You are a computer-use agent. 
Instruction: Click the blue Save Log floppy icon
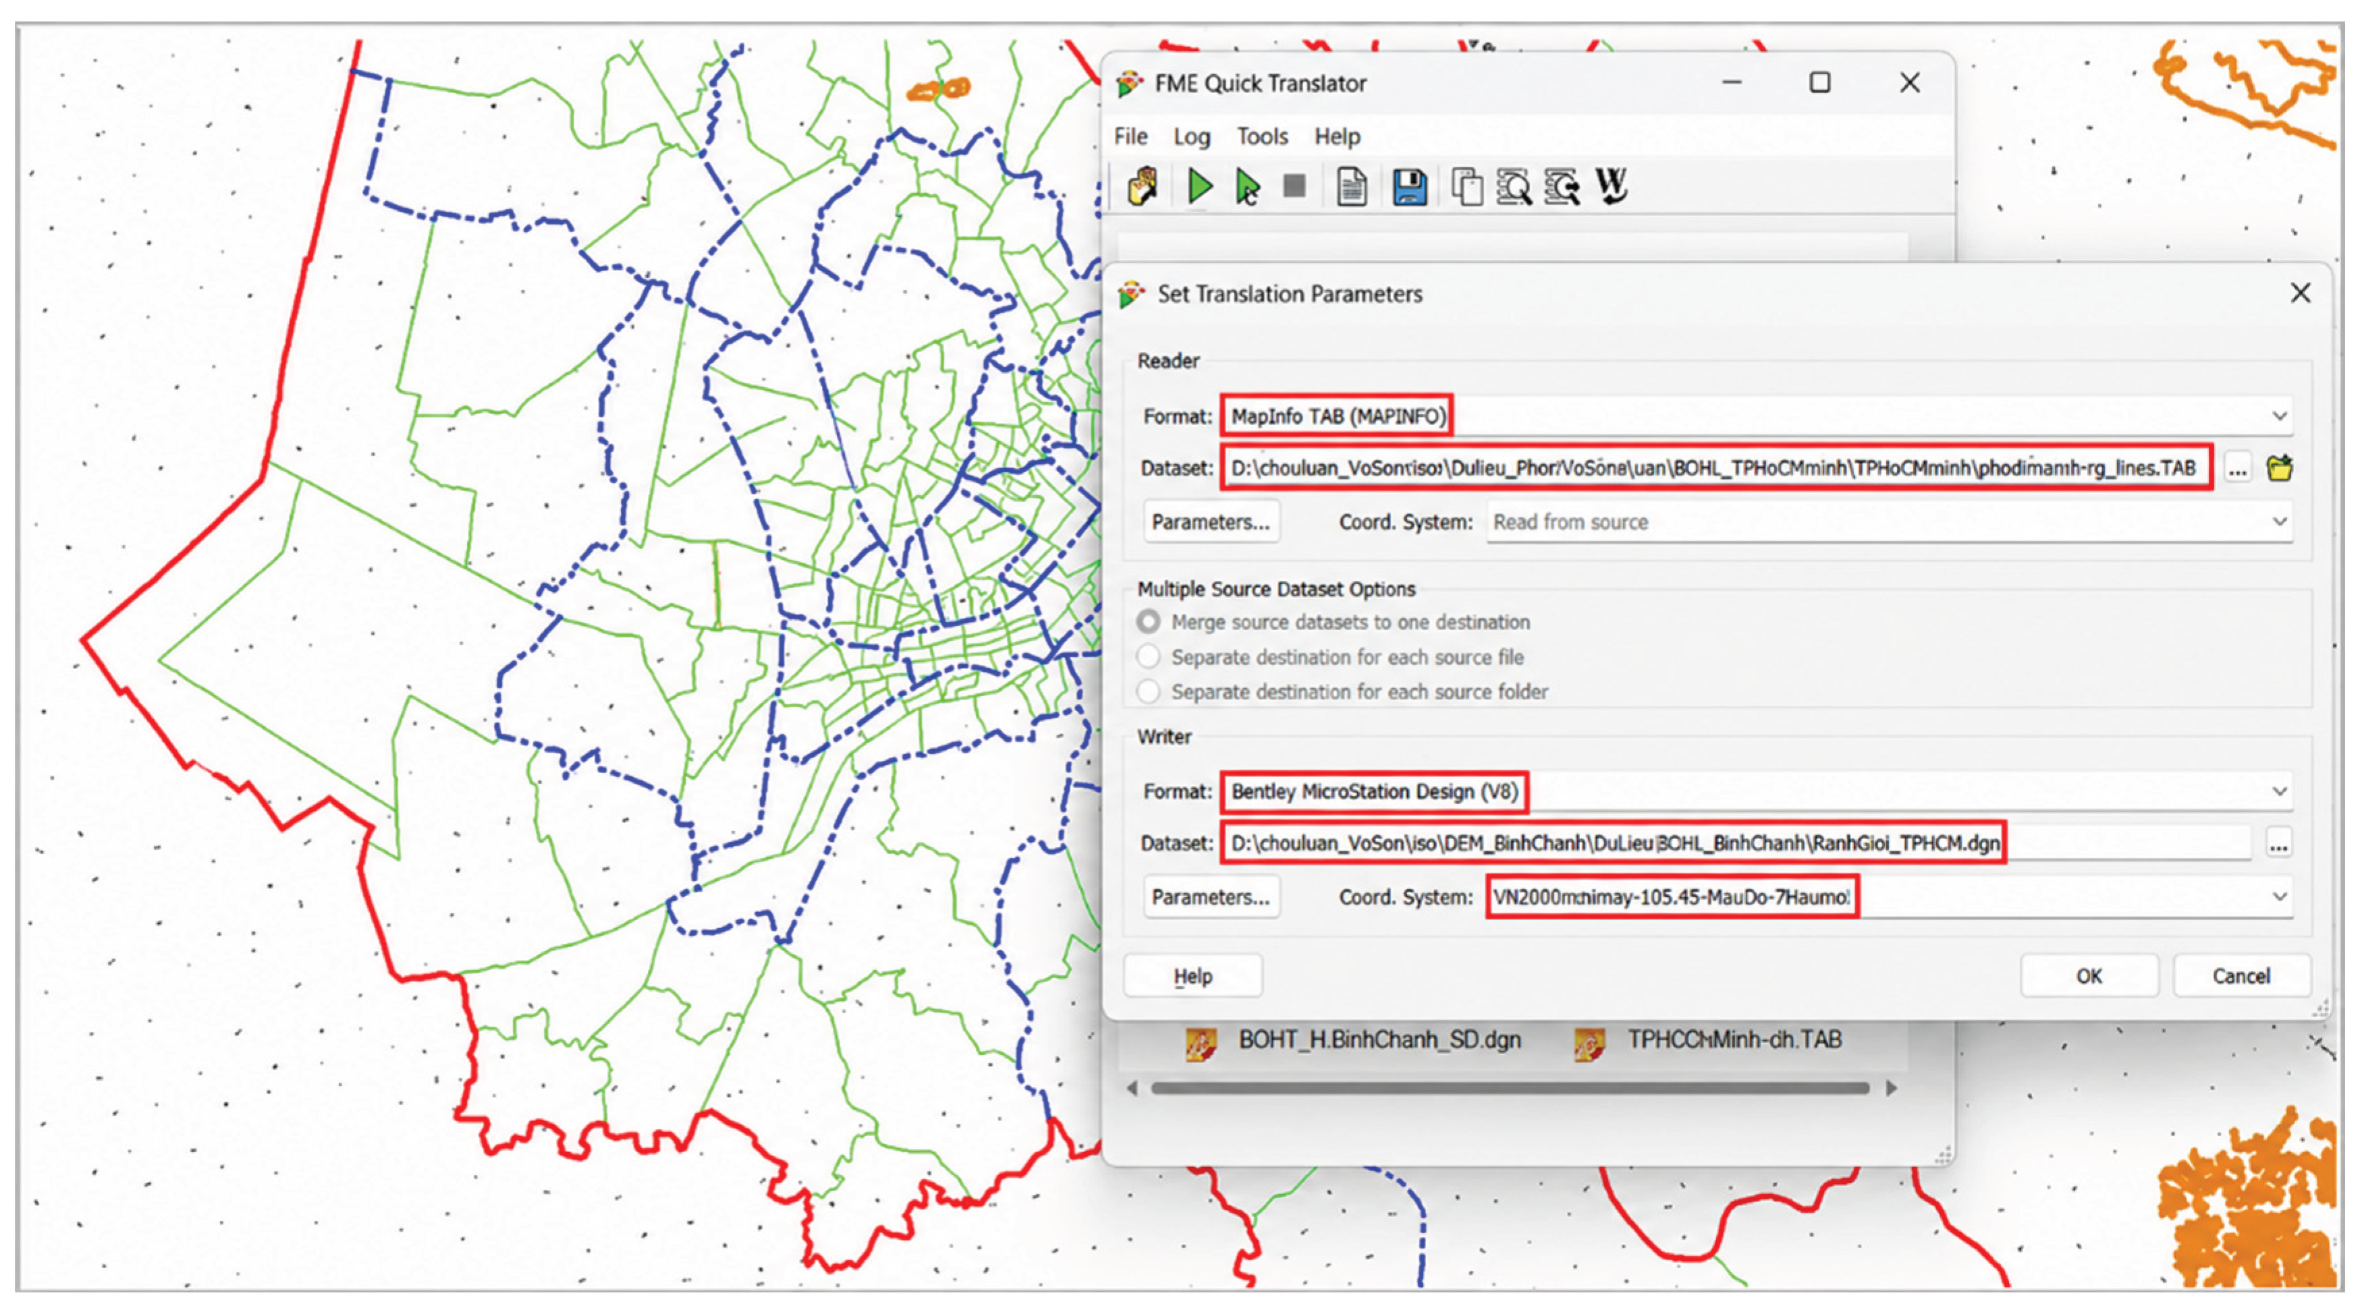[1409, 187]
